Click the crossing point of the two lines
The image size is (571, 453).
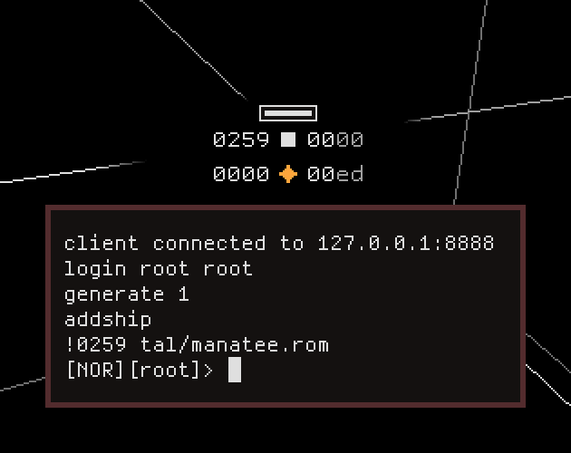click(469, 111)
